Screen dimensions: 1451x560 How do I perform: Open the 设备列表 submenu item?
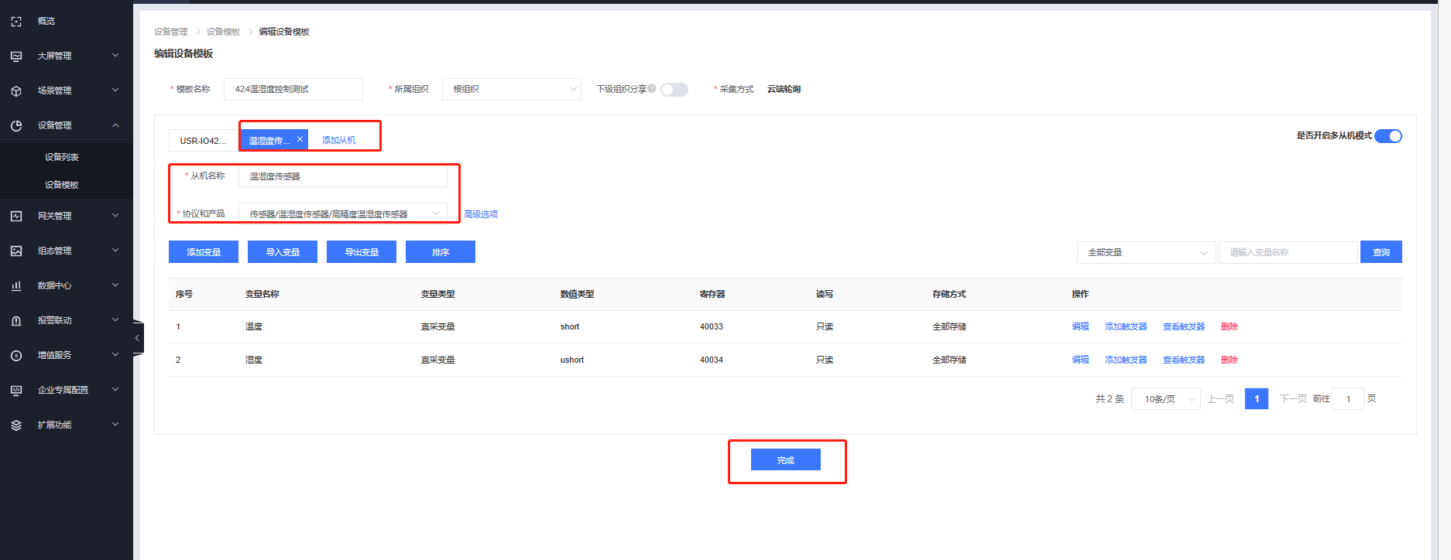click(62, 157)
